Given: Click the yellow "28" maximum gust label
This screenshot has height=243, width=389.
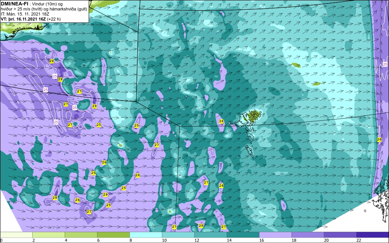Looking at the screenshot, I should [52, 61].
